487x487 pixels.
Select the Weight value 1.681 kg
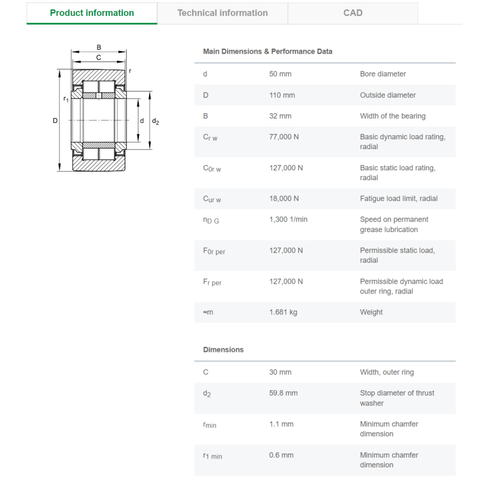(283, 312)
